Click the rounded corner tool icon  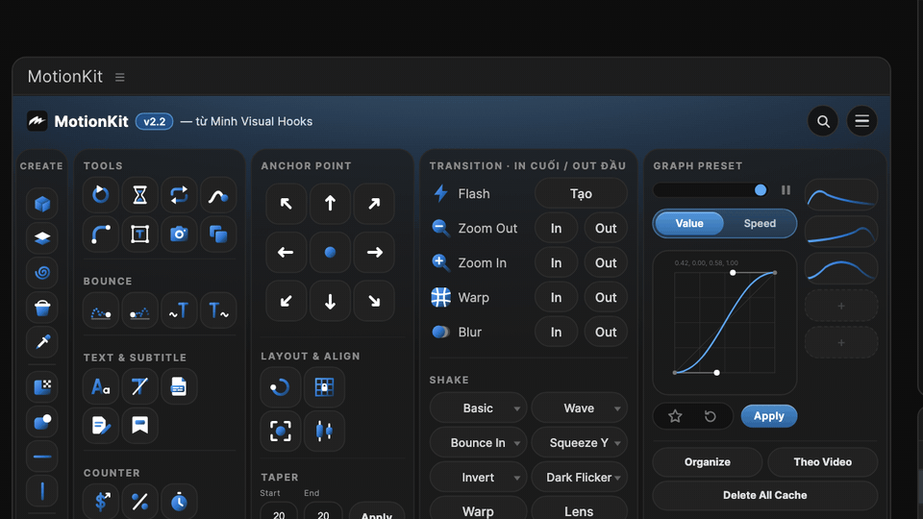click(x=101, y=235)
